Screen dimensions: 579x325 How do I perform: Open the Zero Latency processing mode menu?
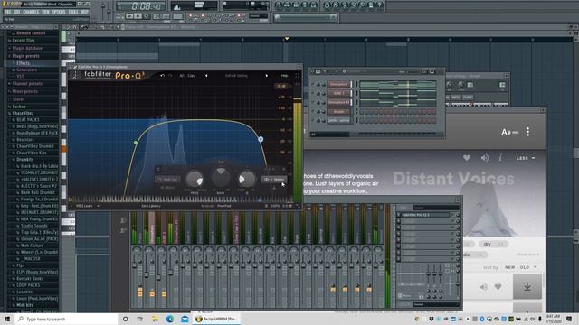151,206
